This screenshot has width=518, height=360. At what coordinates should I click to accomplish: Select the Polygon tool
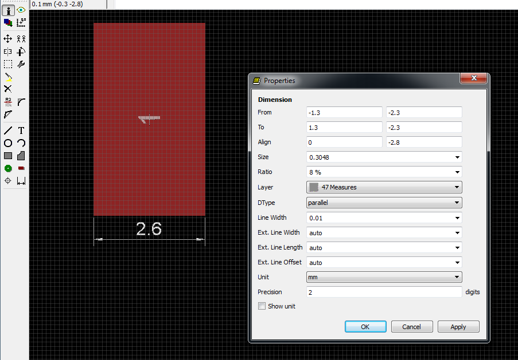[21, 156]
